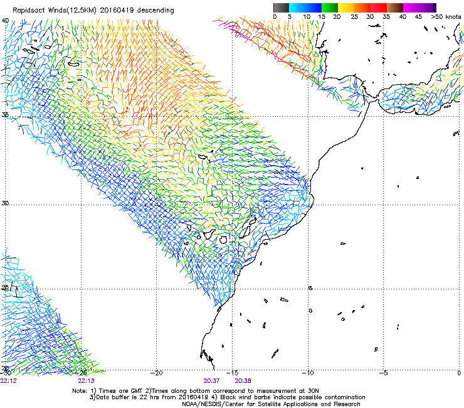The width and height of the screenshot is (464, 408).
Task: Click the -10 longitude axis label
Action: pyautogui.click(x=308, y=373)
